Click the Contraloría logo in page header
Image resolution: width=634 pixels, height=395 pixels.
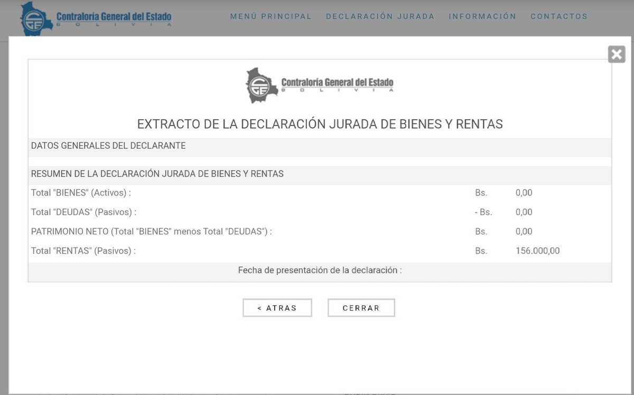[x=96, y=18]
